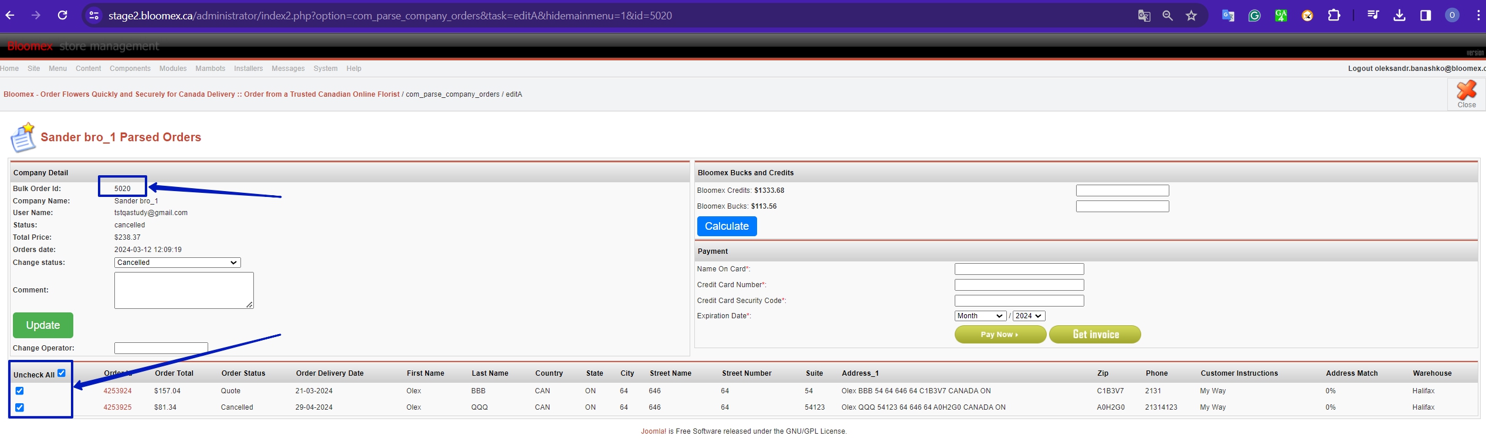This screenshot has height=439, width=1486.
Task: Click the Warehouse column header
Action: click(1432, 373)
